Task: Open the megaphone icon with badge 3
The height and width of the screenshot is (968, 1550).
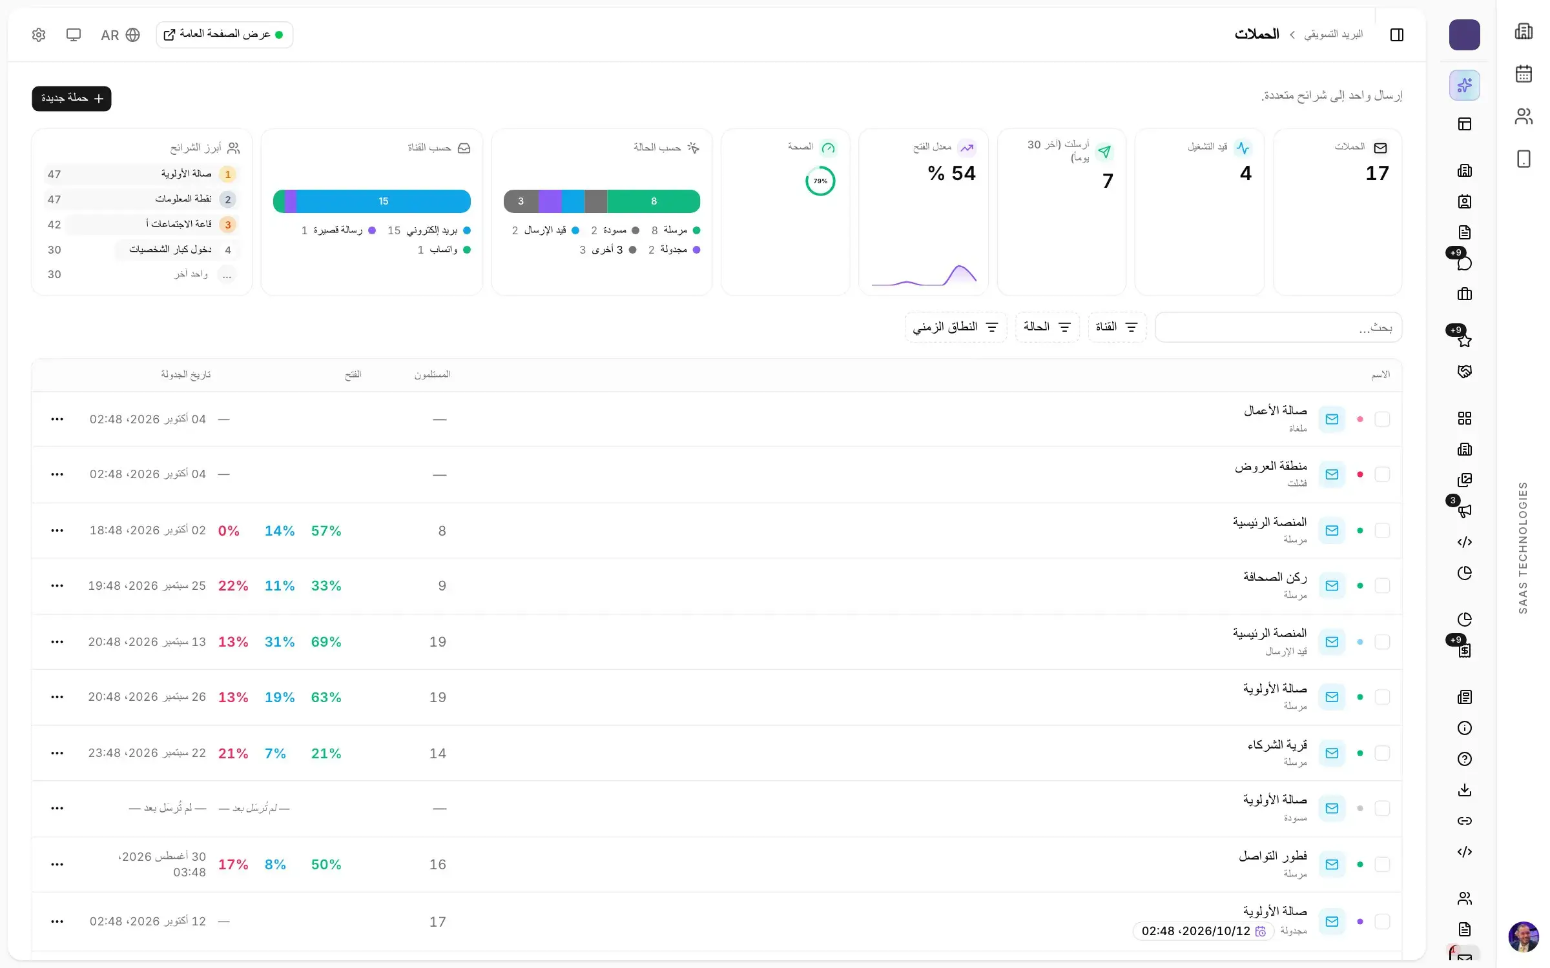Action: 1464,511
